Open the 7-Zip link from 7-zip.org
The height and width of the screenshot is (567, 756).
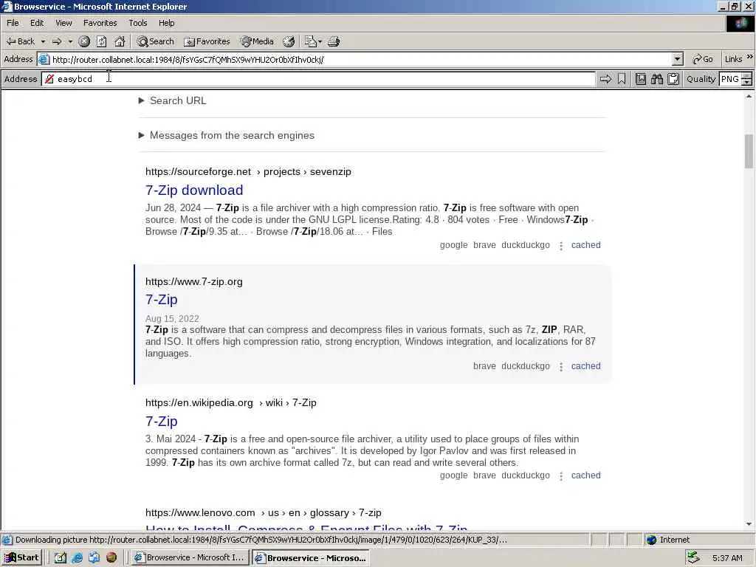point(162,300)
